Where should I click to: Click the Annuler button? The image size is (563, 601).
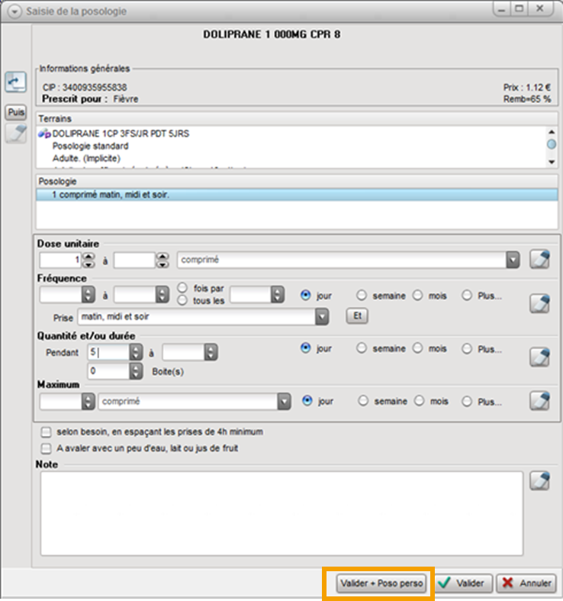click(526, 583)
